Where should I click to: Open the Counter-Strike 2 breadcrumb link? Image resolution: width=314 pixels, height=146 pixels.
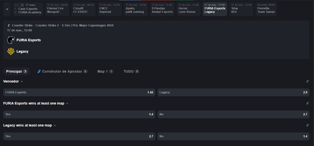tap(47, 26)
